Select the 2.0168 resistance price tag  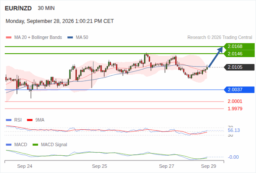239,46
